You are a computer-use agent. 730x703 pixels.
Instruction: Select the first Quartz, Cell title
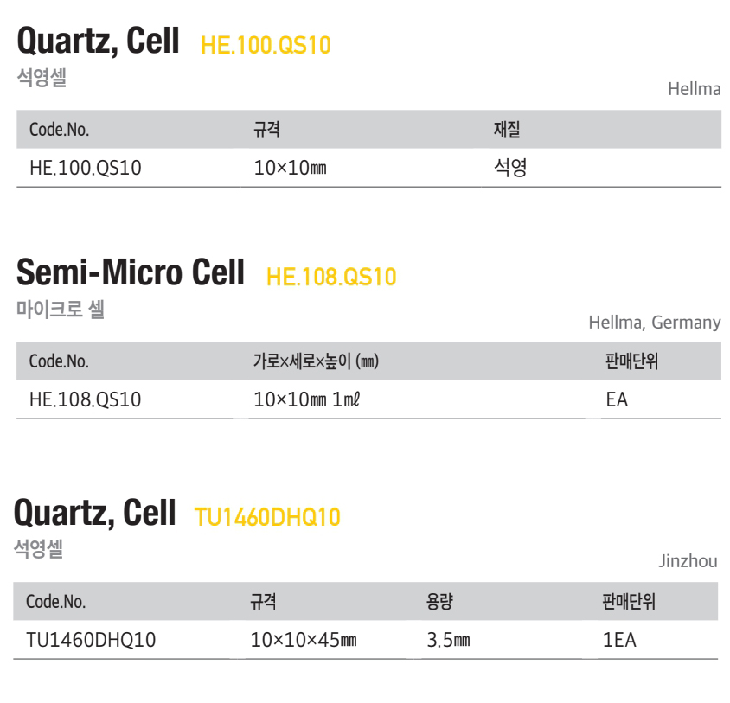(98, 41)
